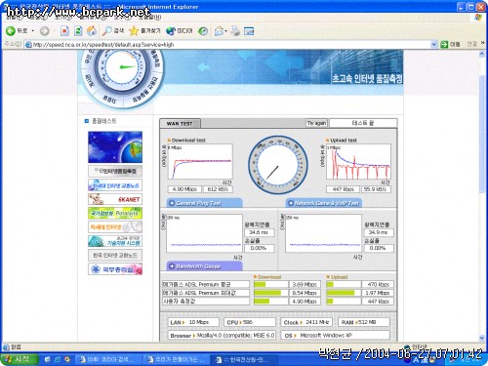The width and height of the screenshot is (488, 366).
Task: Refresh the page with the green arrows icon
Action: click(78, 31)
